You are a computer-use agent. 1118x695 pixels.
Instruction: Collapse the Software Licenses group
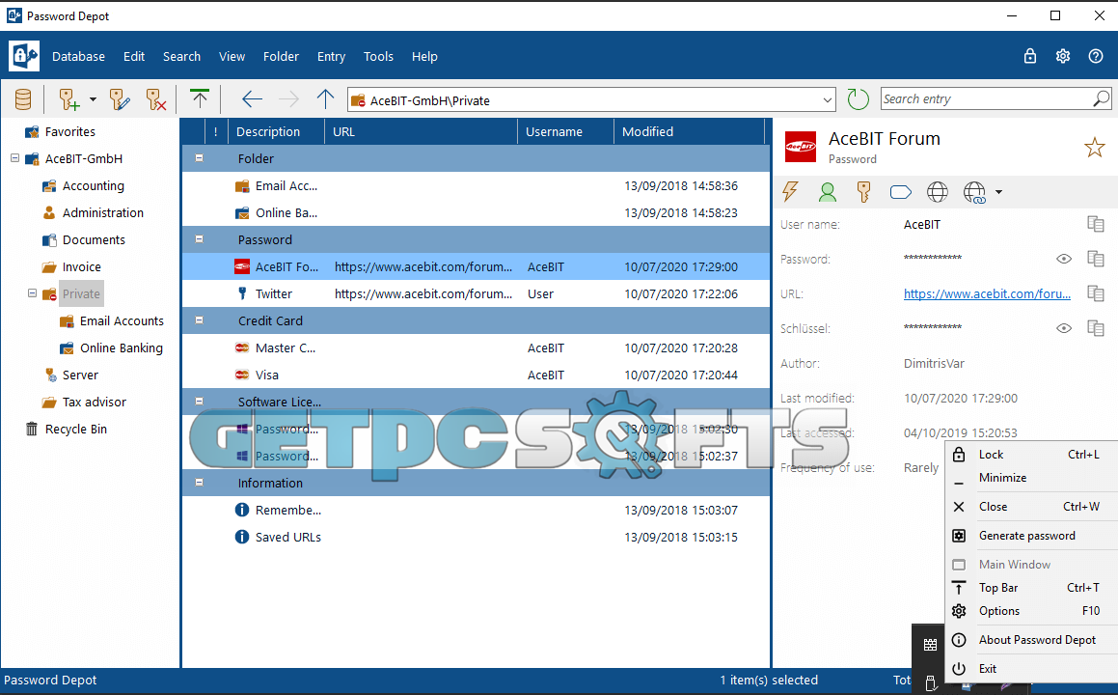pos(200,402)
